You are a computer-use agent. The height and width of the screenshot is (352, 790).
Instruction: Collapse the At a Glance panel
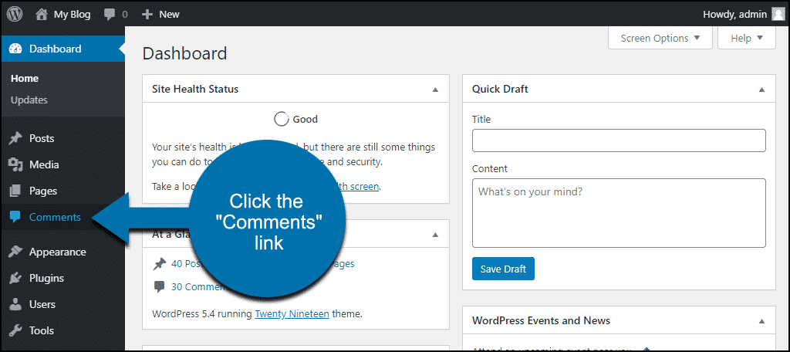click(435, 235)
